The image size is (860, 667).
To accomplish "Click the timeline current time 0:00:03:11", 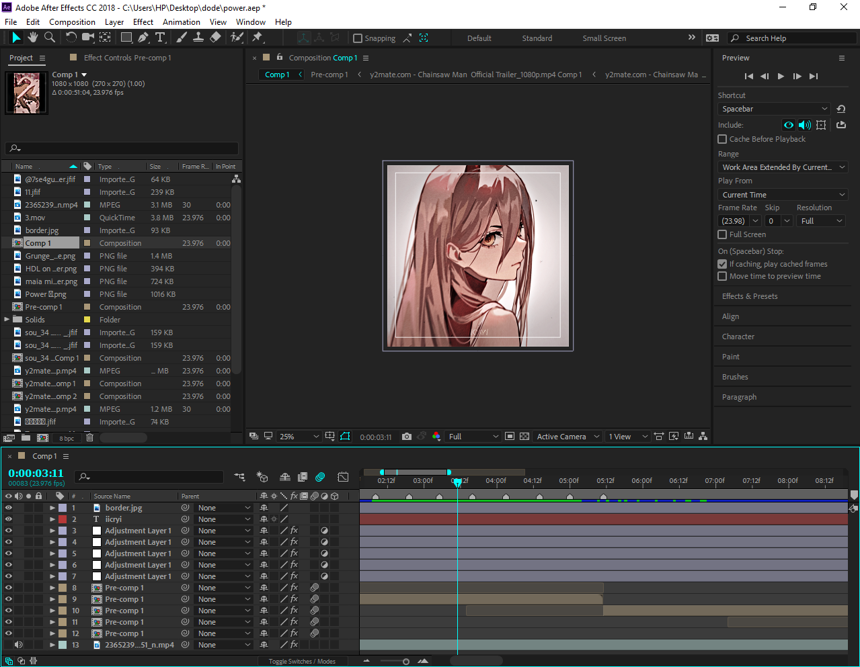I will click(36, 473).
